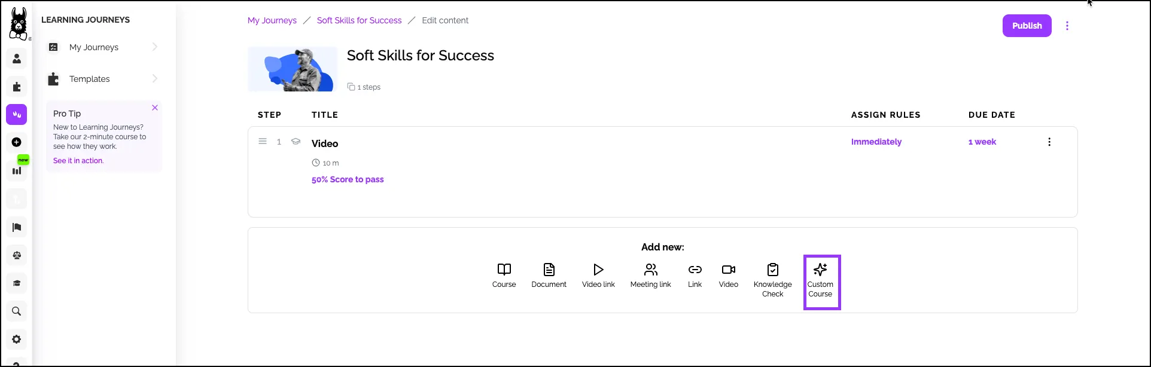Add a Video link step

click(x=598, y=276)
